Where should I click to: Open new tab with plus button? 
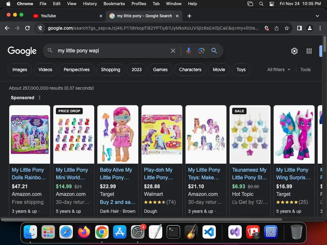click(x=189, y=16)
